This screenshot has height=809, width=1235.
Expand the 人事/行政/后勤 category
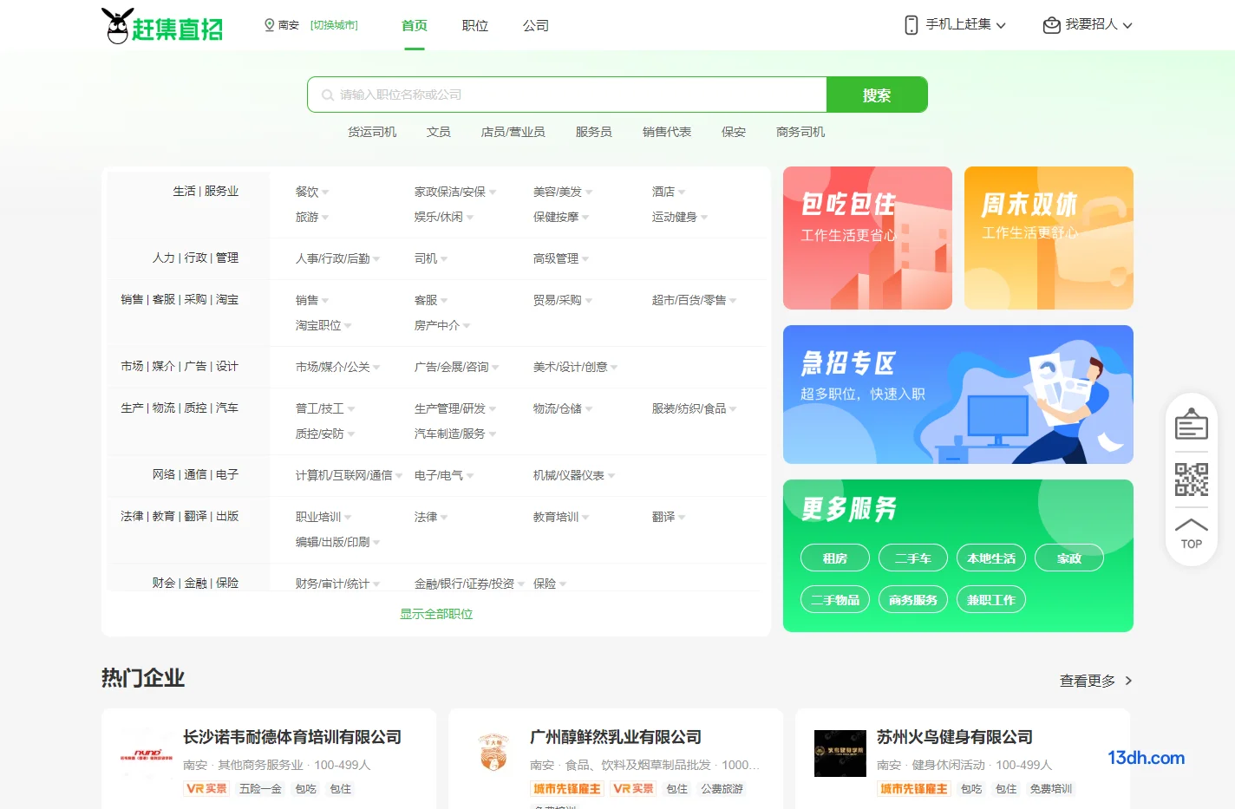337,258
